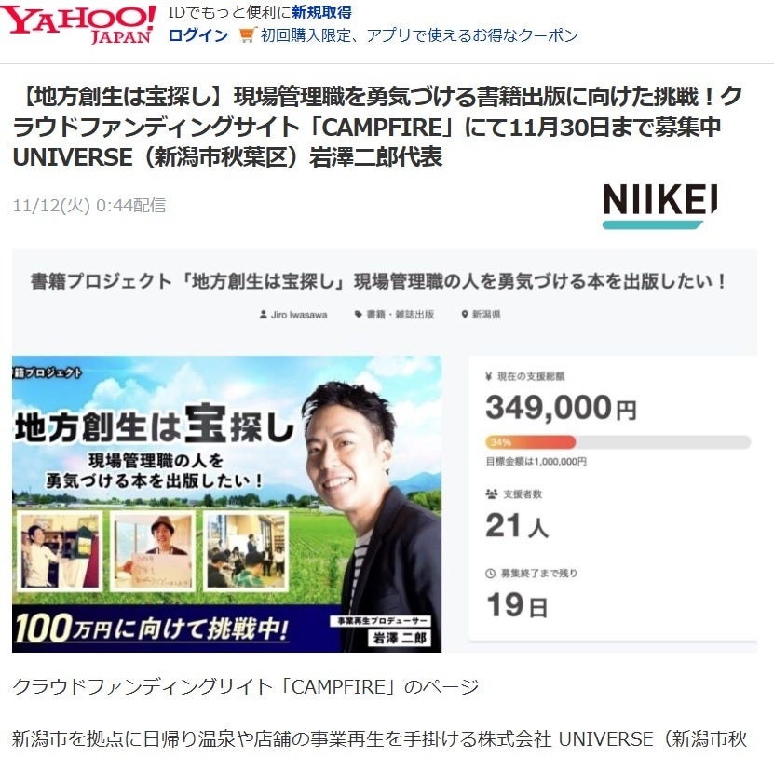Viewport: 774px width, 757px height.
Task: Open the 新規取得 ID registration link
Action: tap(322, 12)
